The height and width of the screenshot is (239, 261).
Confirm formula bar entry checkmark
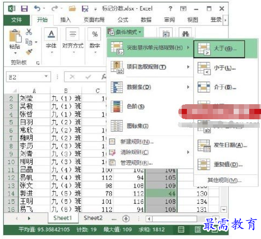tap(88, 77)
